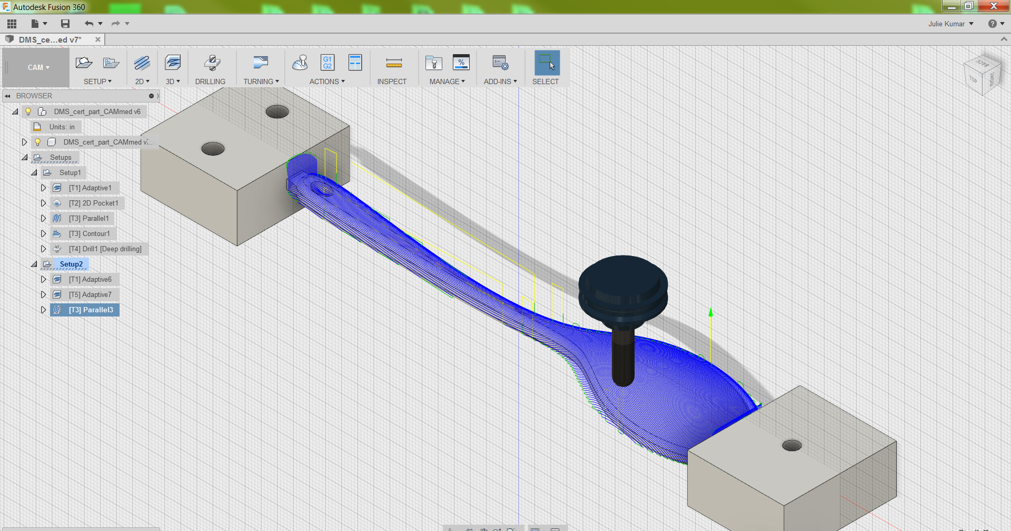Open the File menu dropdown arrow

coord(45,24)
